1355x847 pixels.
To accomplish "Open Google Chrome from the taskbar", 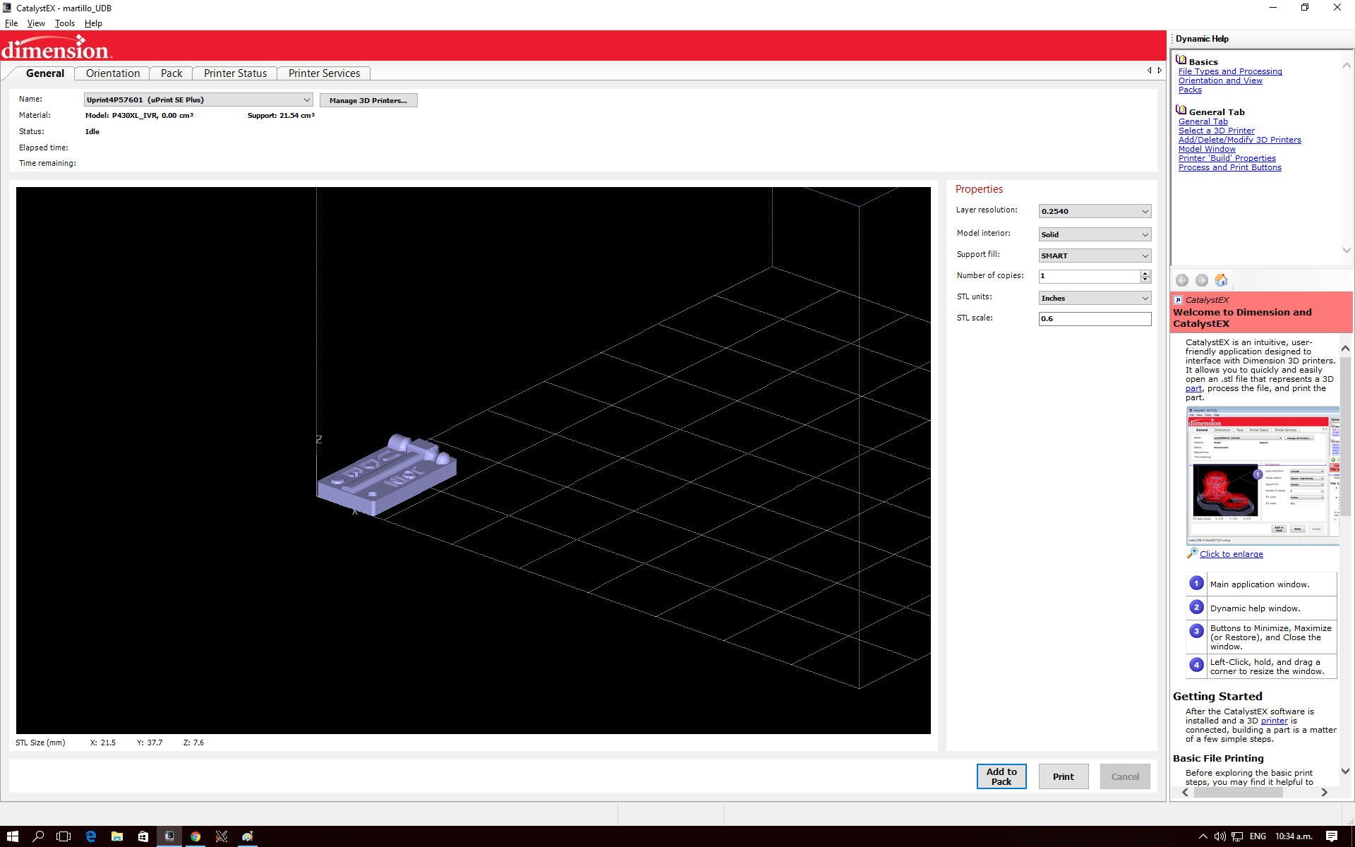I will [195, 836].
